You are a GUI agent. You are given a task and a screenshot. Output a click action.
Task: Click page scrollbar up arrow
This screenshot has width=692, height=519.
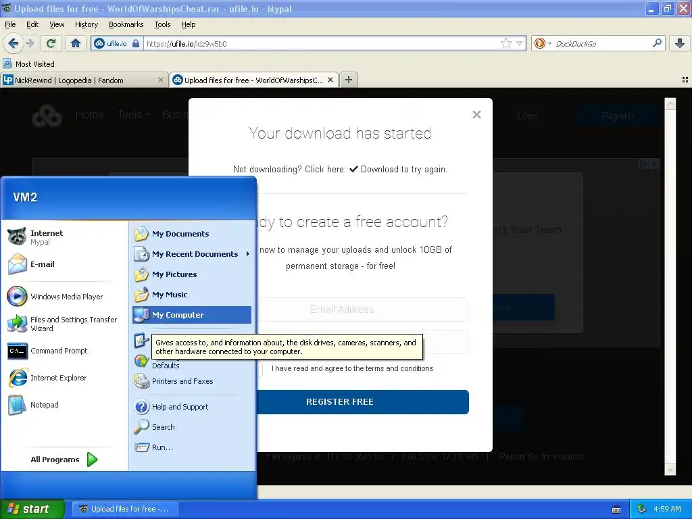(x=670, y=103)
